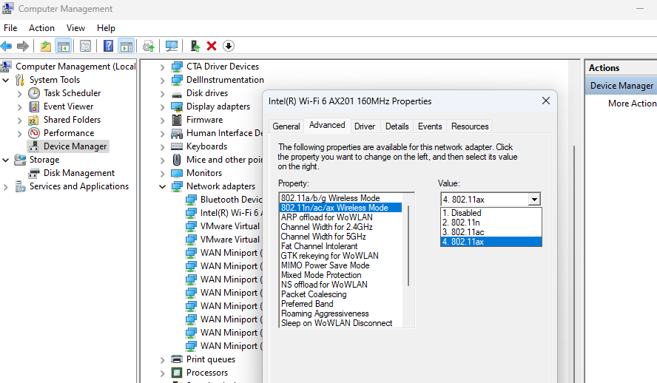Expand the Monitors category
This screenshot has height=383, width=657.
[x=163, y=174]
